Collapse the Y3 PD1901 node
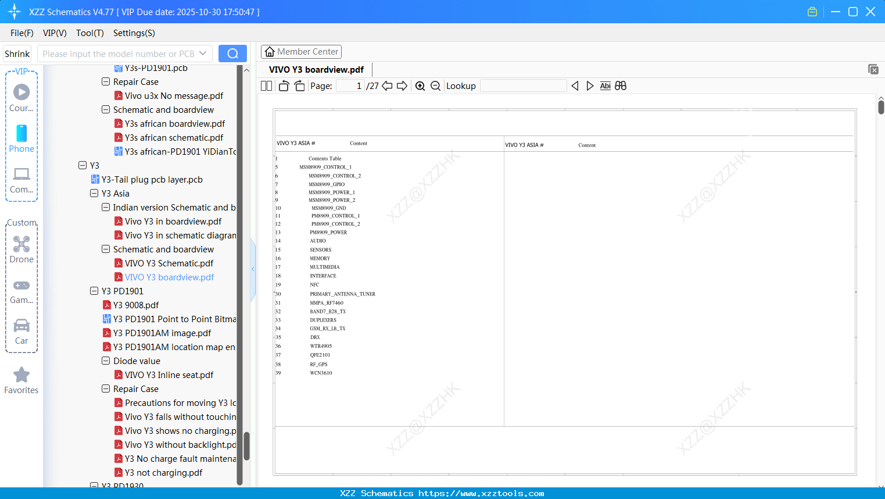This screenshot has height=499, width=885. pyautogui.click(x=94, y=291)
